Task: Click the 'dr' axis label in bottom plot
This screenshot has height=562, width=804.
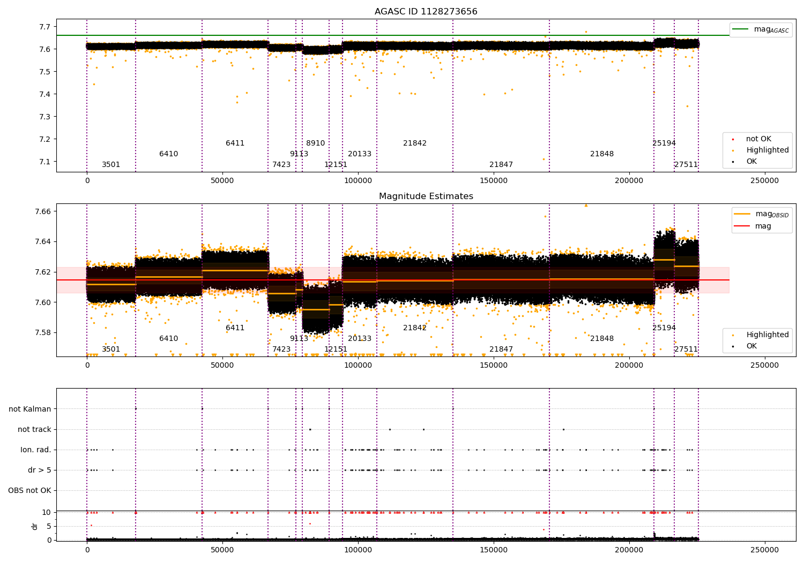Action: tap(35, 526)
